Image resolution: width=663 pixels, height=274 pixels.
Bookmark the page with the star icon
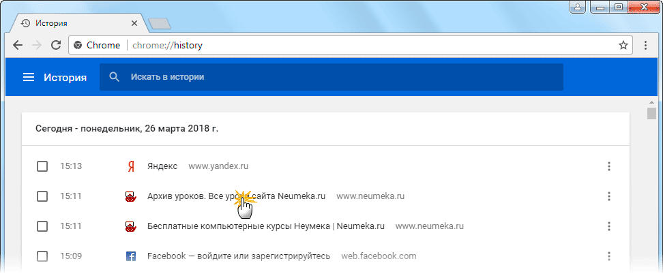[x=623, y=46]
